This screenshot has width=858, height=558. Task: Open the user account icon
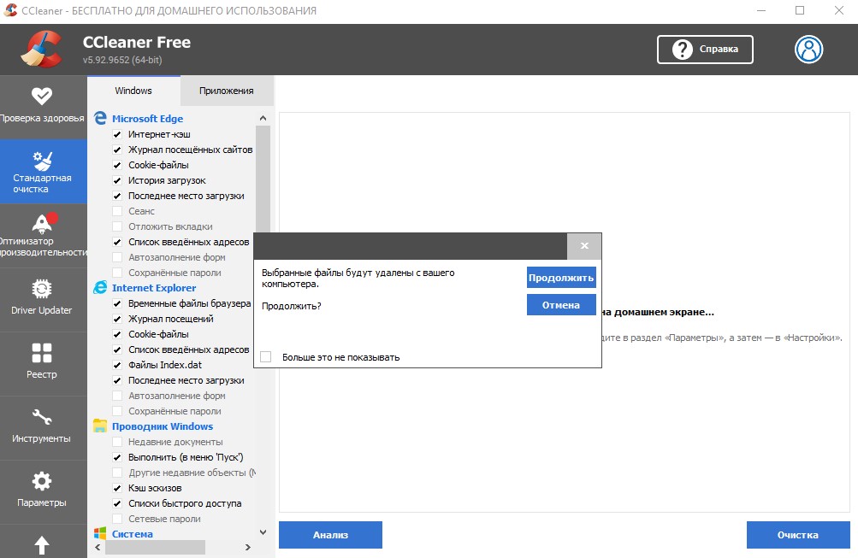810,49
